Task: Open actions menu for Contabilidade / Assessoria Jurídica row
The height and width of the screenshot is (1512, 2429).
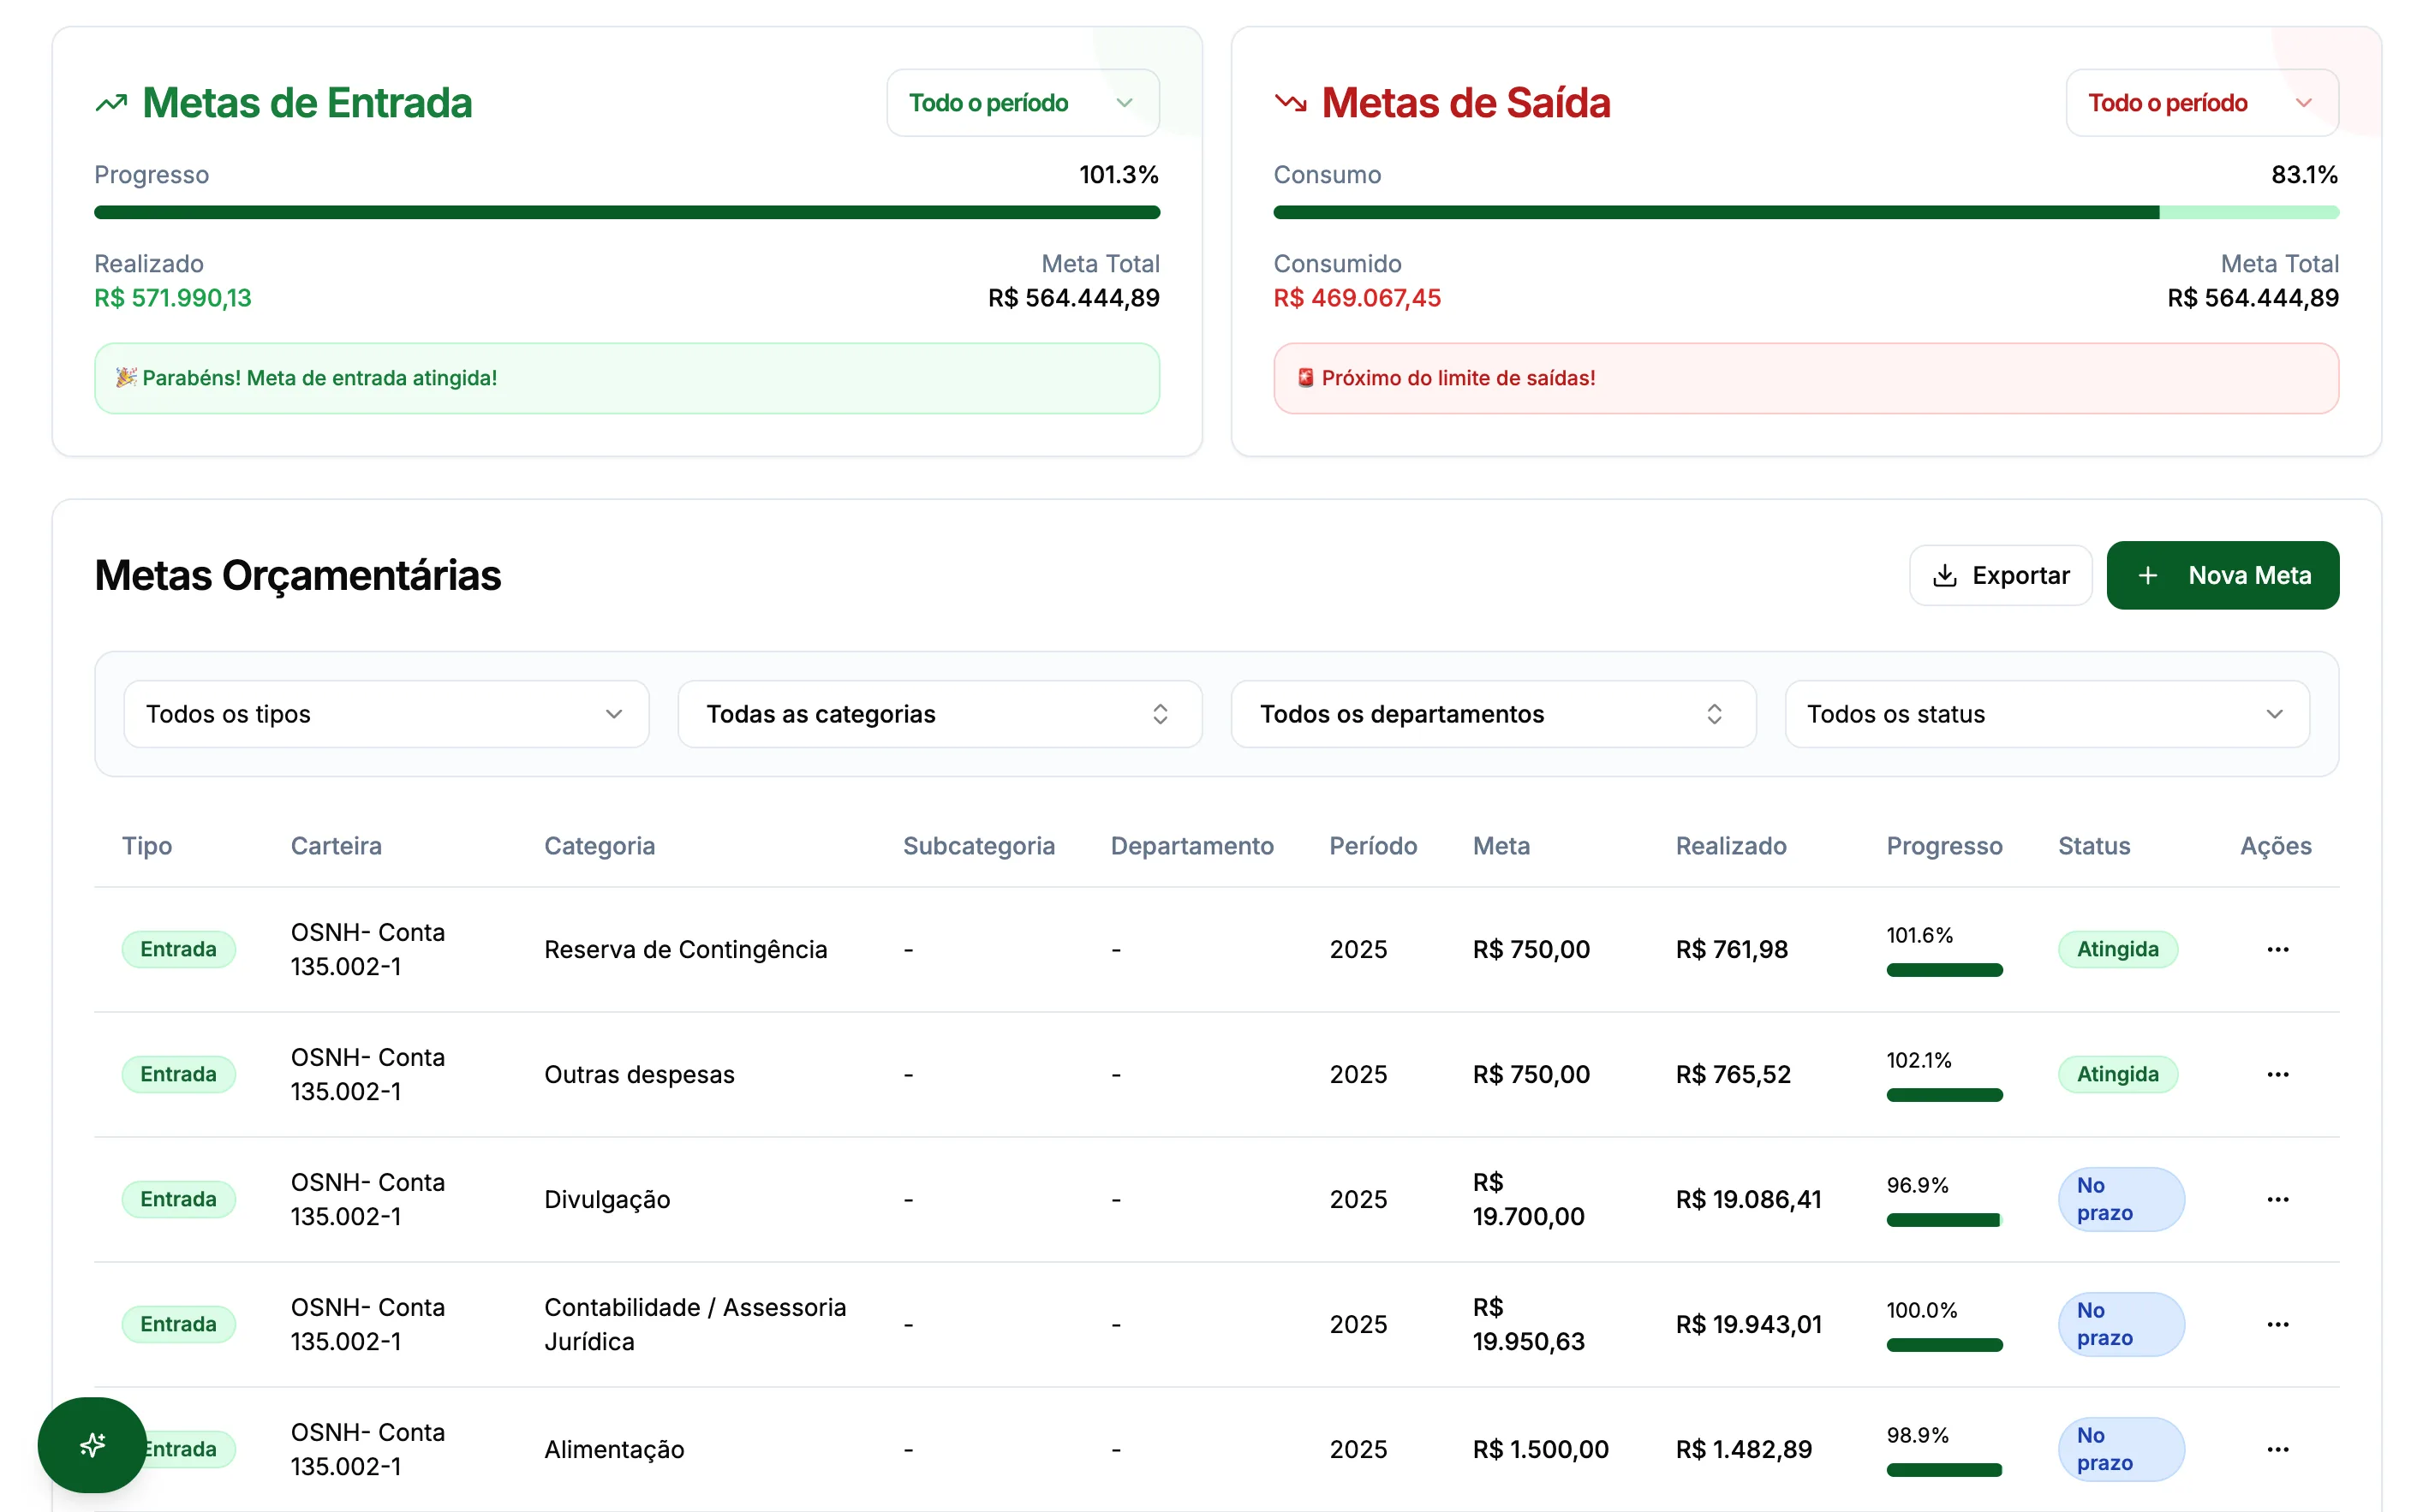Action: [2277, 1324]
